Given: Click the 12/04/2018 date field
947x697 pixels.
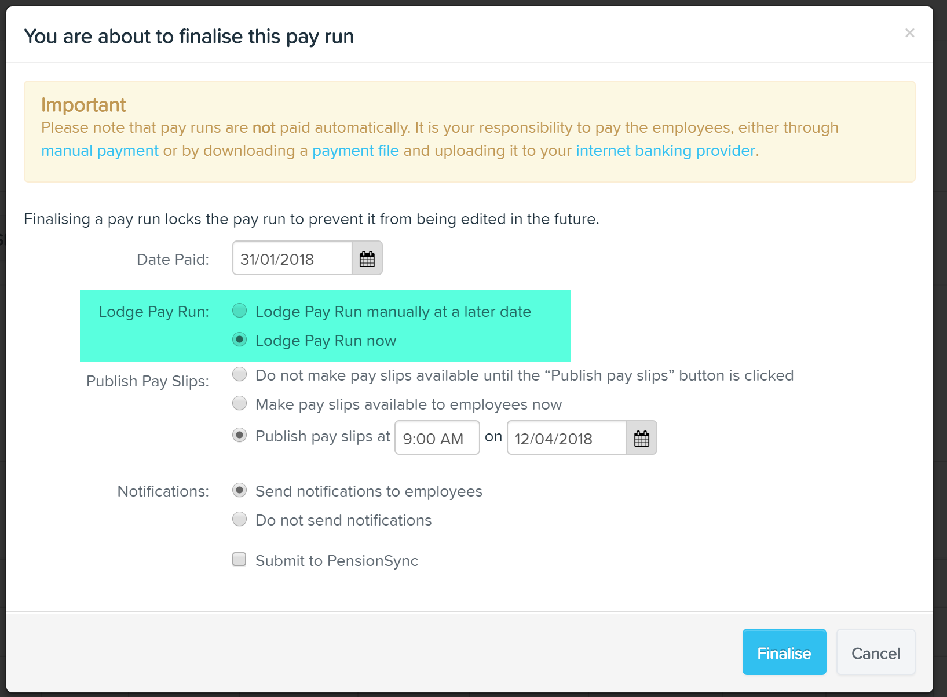Looking at the screenshot, I should 565,438.
